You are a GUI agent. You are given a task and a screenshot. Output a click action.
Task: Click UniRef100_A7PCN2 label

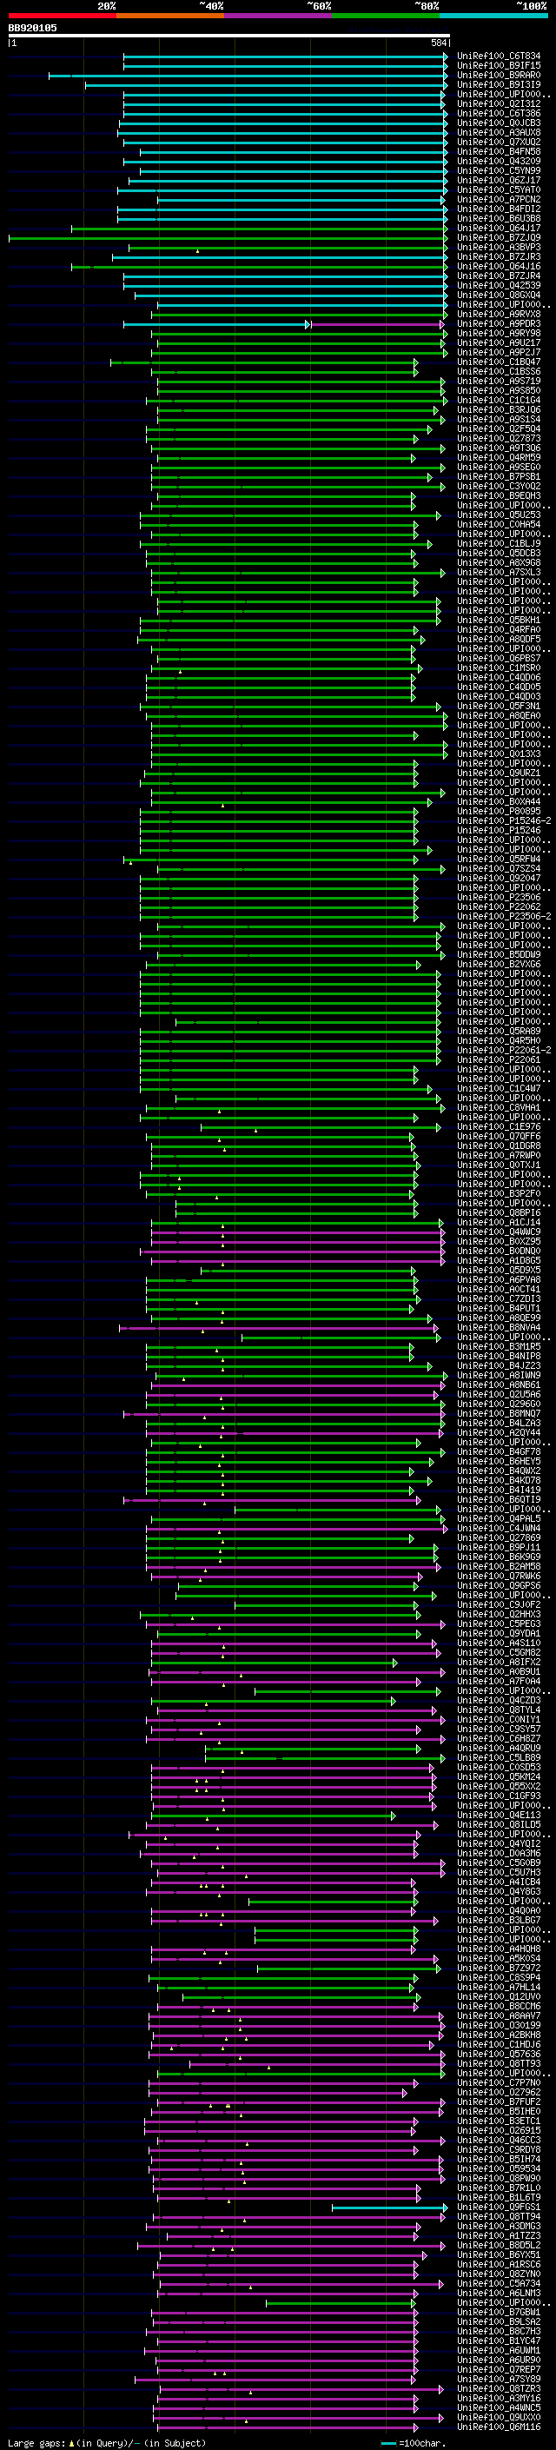498,200
